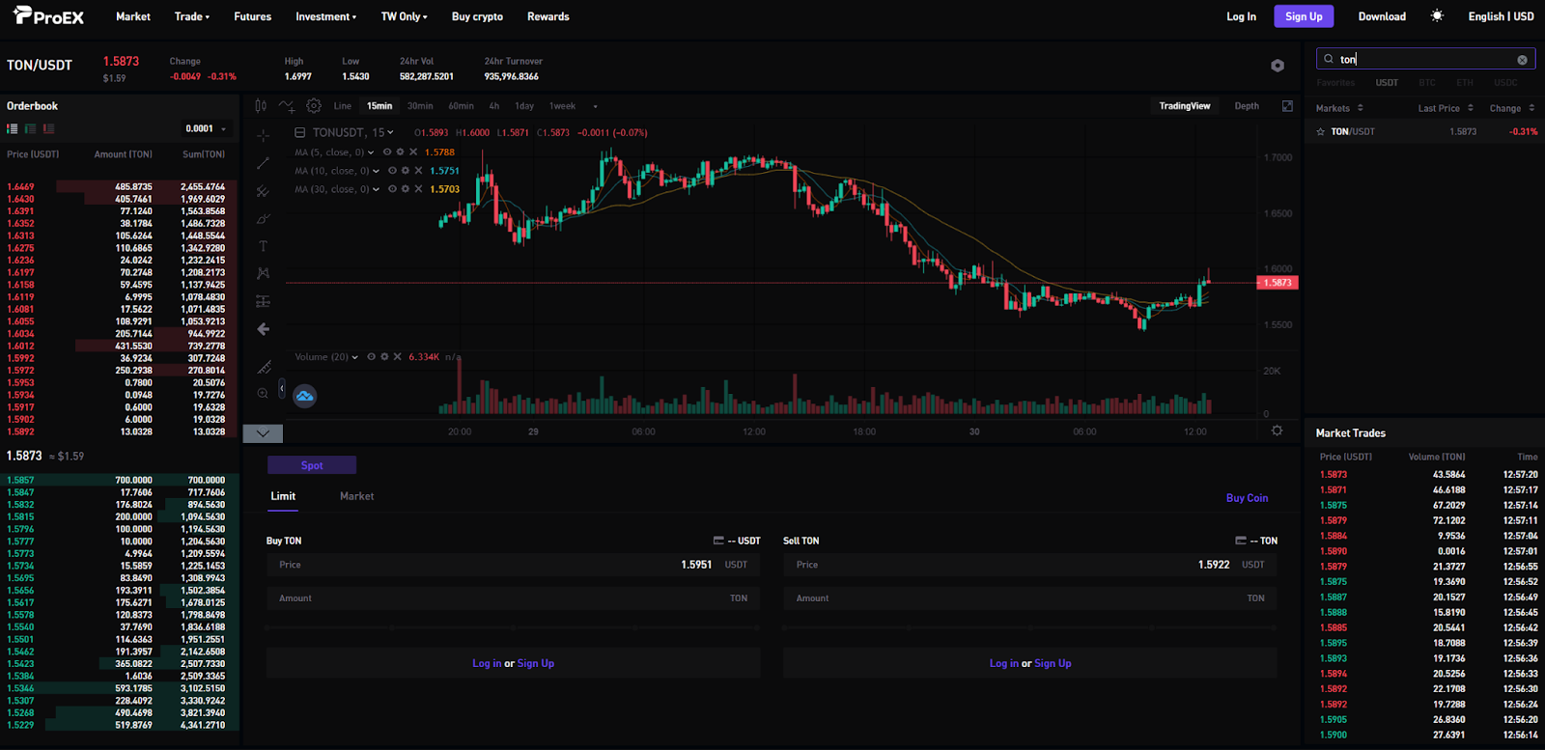The height and width of the screenshot is (750, 1545).
Task: Select the prediction and measurement tool
Action: pyautogui.click(x=263, y=302)
